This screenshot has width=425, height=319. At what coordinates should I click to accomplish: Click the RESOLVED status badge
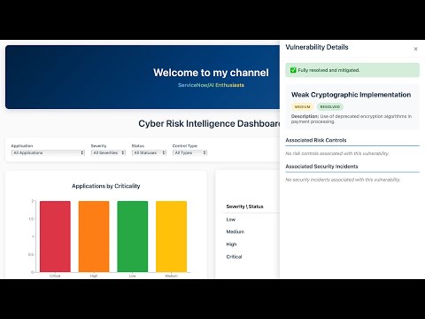tap(330, 106)
